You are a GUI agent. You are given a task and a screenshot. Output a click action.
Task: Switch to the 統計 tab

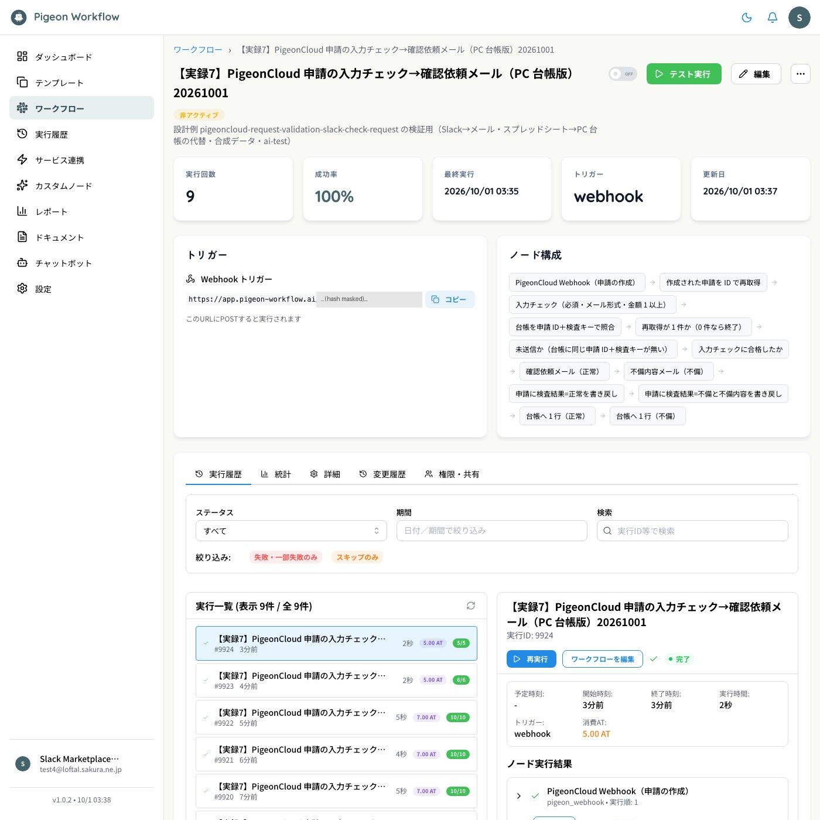(276, 474)
